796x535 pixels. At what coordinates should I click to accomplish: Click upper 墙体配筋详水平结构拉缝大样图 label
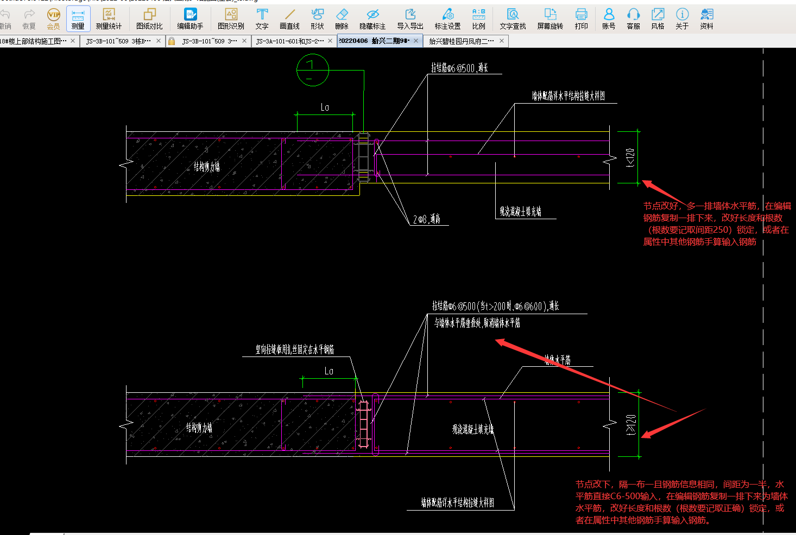(x=568, y=96)
